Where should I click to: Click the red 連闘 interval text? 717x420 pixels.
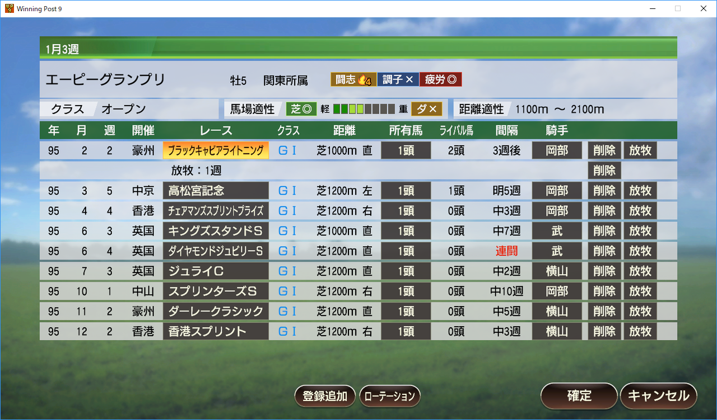pos(506,251)
